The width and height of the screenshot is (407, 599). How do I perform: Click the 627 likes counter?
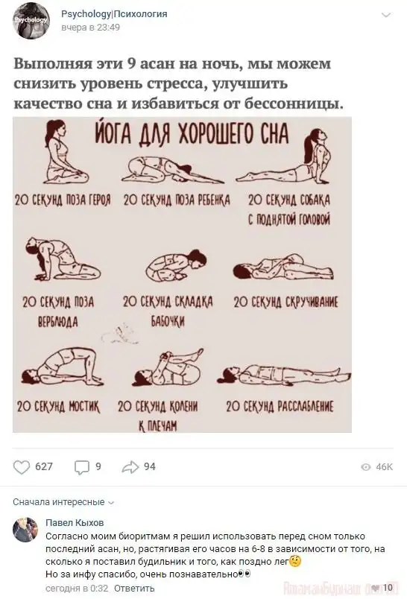(44, 466)
